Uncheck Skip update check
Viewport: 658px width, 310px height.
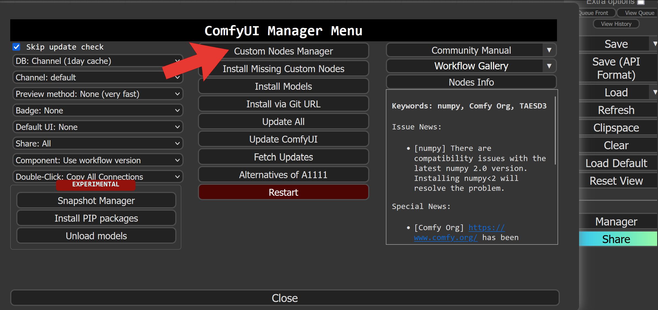pyautogui.click(x=17, y=47)
